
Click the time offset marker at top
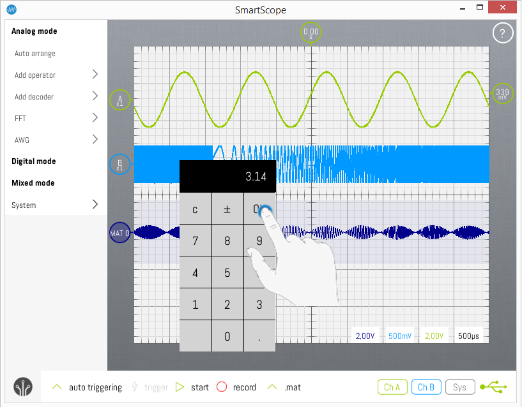[311, 33]
